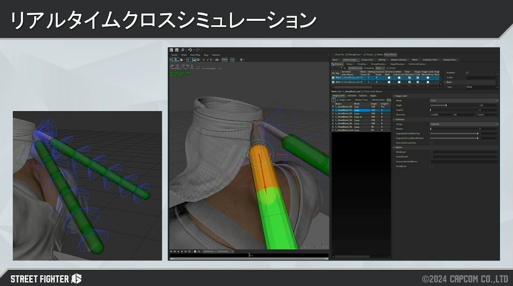Click the circular target icon in viewport toolbar

[198, 60]
